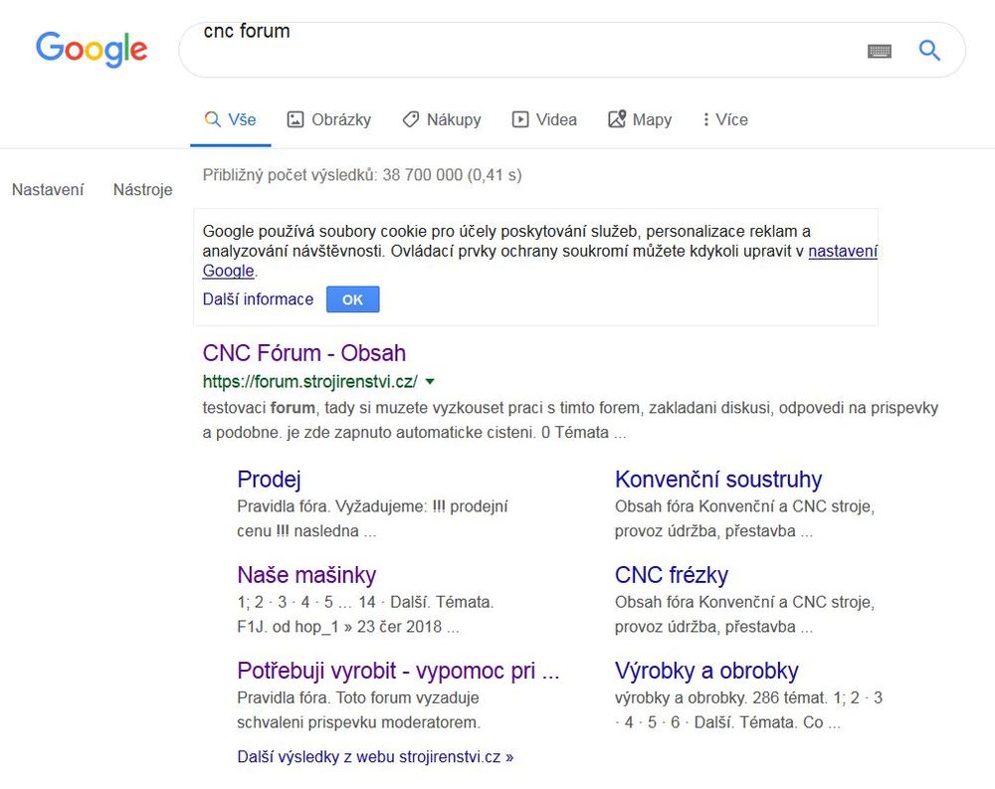This screenshot has width=995, height=789.
Task: Select the Vše results tab
Action: tap(230, 119)
